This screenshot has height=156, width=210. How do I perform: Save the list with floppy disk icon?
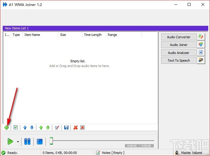[66, 128]
